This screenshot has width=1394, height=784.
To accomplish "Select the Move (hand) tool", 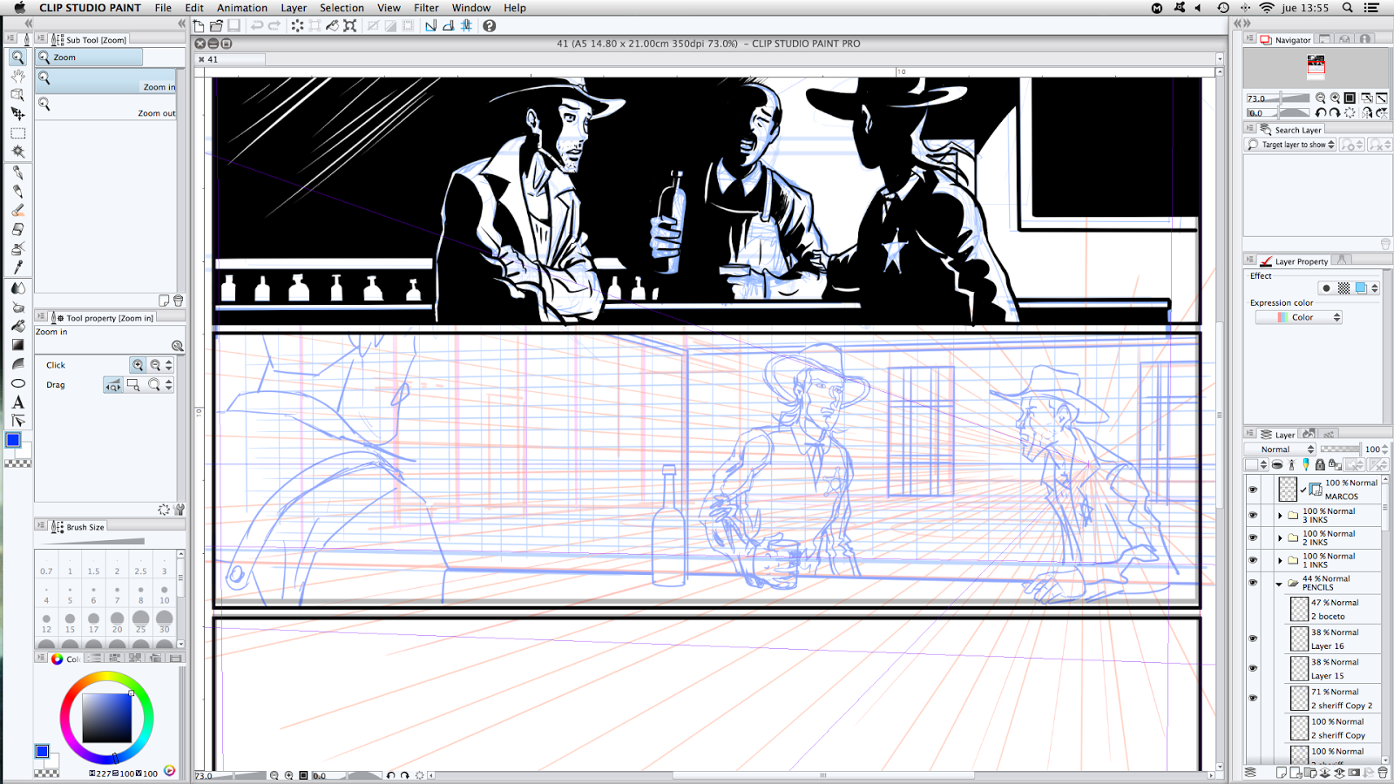I will pyautogui.click(x=17, y=76).
